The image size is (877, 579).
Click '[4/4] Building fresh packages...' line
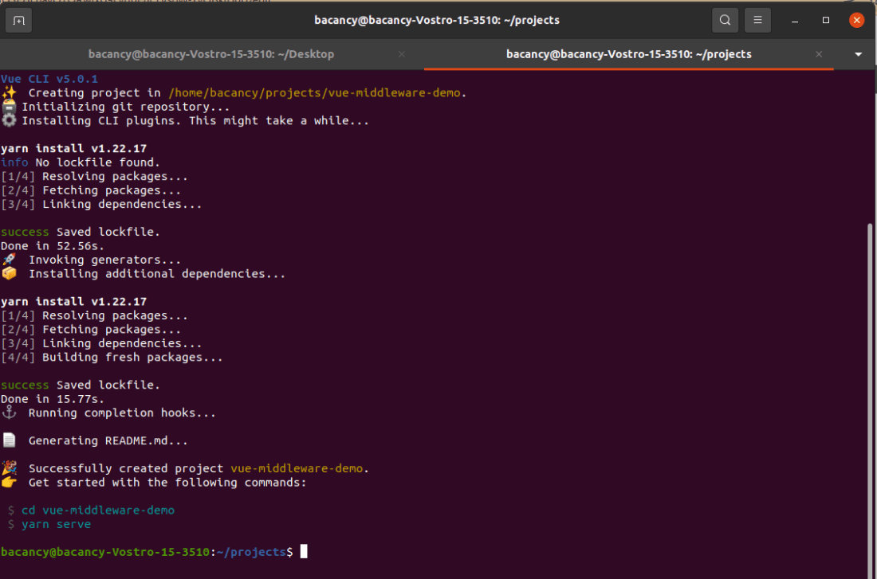click(112, 357)
